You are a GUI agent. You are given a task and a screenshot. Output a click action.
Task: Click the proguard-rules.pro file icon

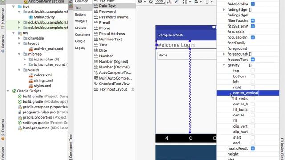point(20,112)
